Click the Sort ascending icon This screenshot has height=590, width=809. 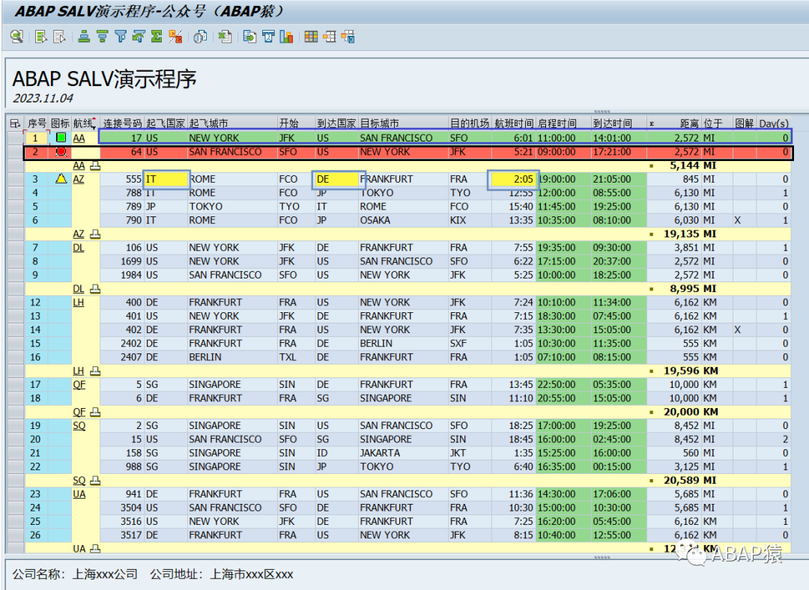84,37
